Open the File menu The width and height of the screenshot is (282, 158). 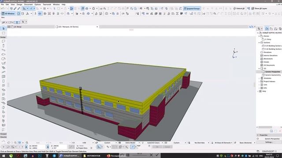[2, 4]
